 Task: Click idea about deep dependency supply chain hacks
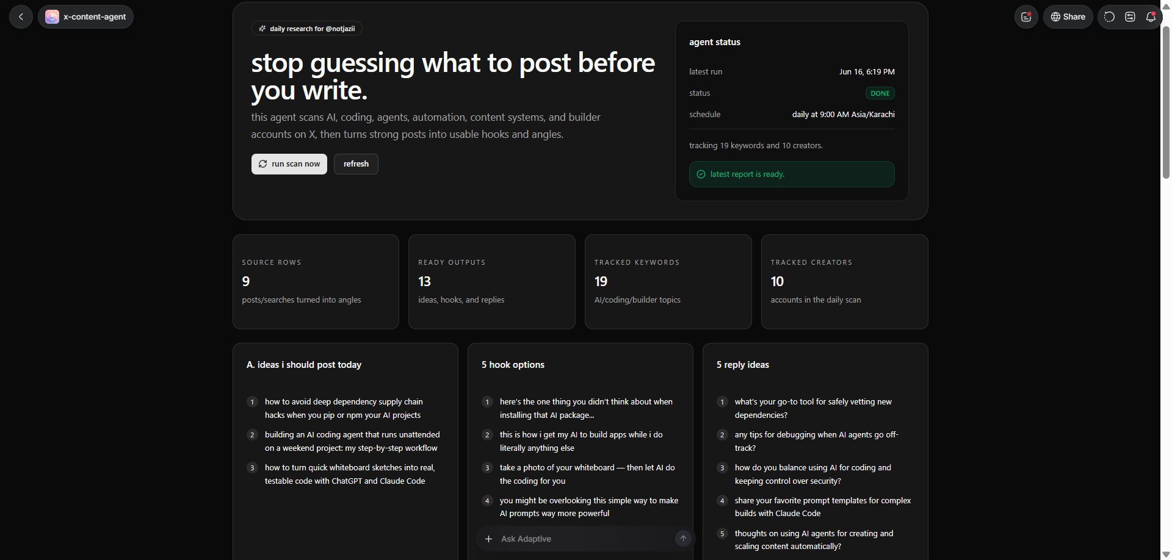(344, 409)
